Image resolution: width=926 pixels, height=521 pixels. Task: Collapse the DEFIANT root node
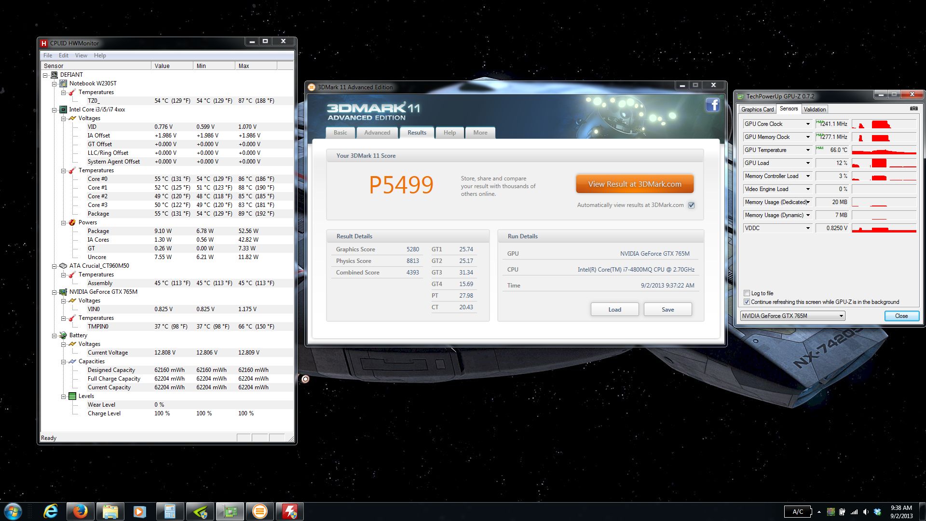[x=45, y=75]
